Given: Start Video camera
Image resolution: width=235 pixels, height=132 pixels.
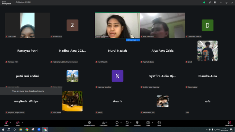Looking at the screenshot, I should pos(18,124).
